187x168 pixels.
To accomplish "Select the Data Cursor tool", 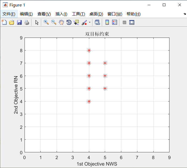I will (77, 22).
